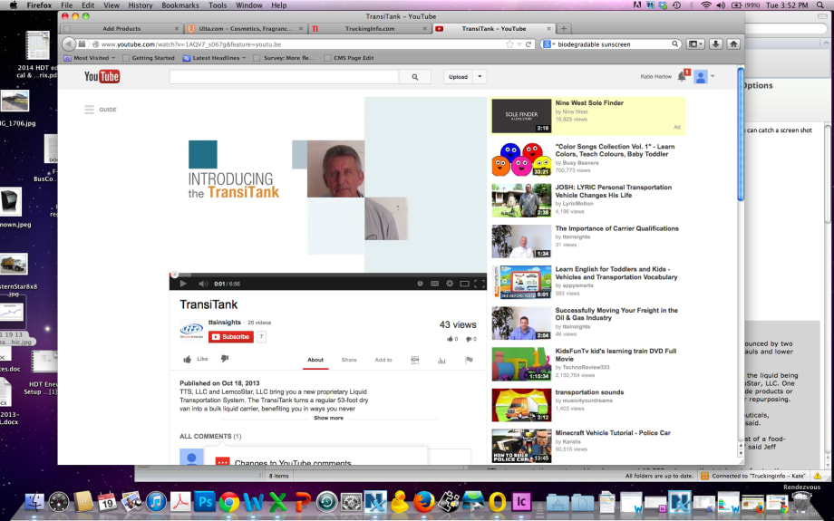Click the YouTube search magnifier button
Viewport: 834px width, 521px height.
coord(415,77)
